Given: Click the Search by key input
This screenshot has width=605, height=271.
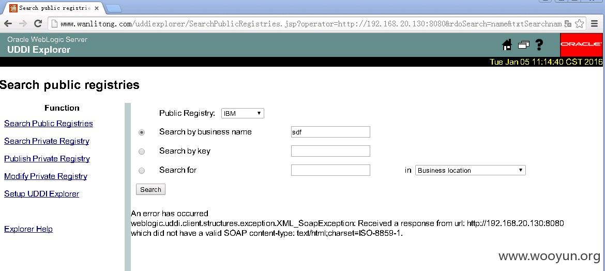Looking at the screenshot, I should pyautogui.click(x=330, y=151).
